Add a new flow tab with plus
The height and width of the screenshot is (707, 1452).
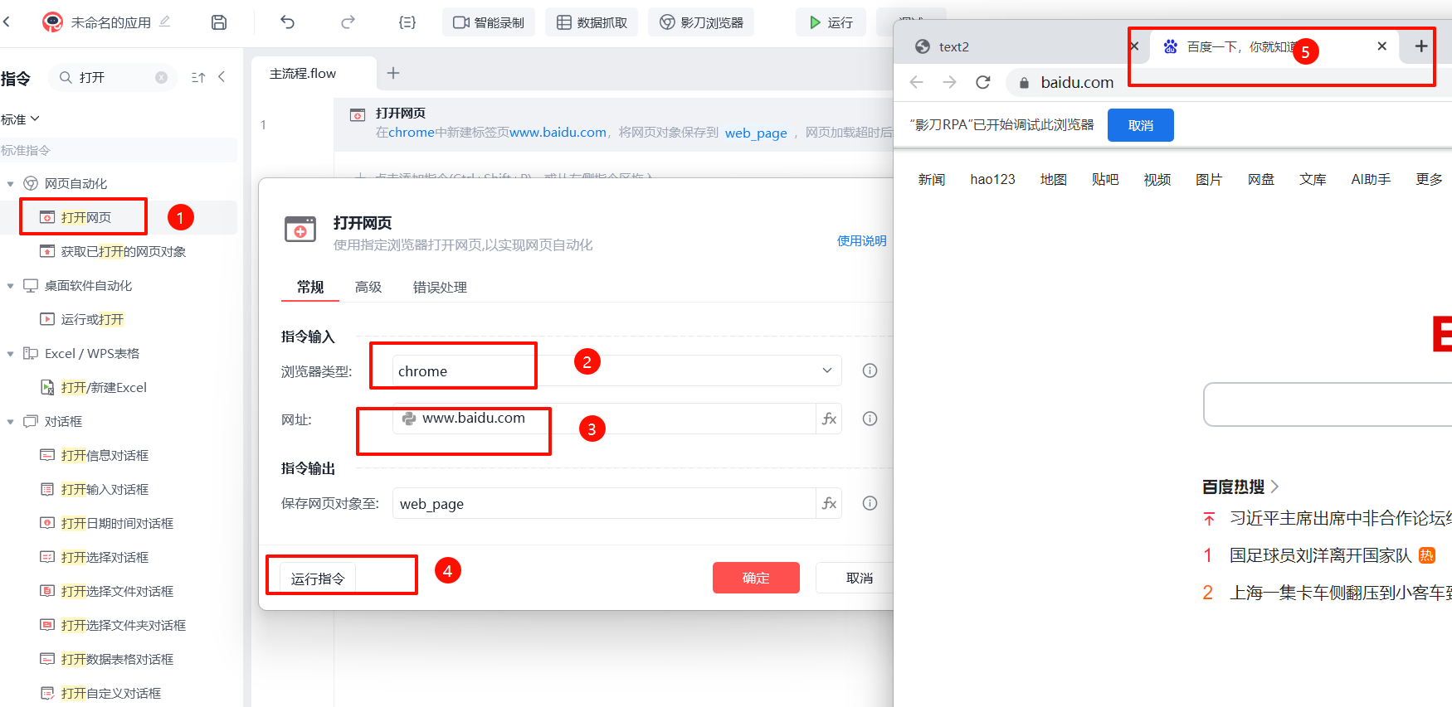pos(393,73)
